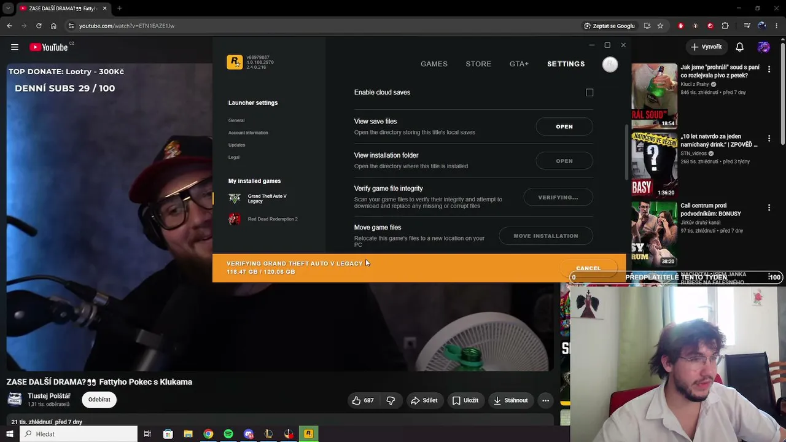Image resolution: width=786 pixels, height=442 pixels.
Task: Open Microsoft Store from the taskbar
Action: click(168, 434)
